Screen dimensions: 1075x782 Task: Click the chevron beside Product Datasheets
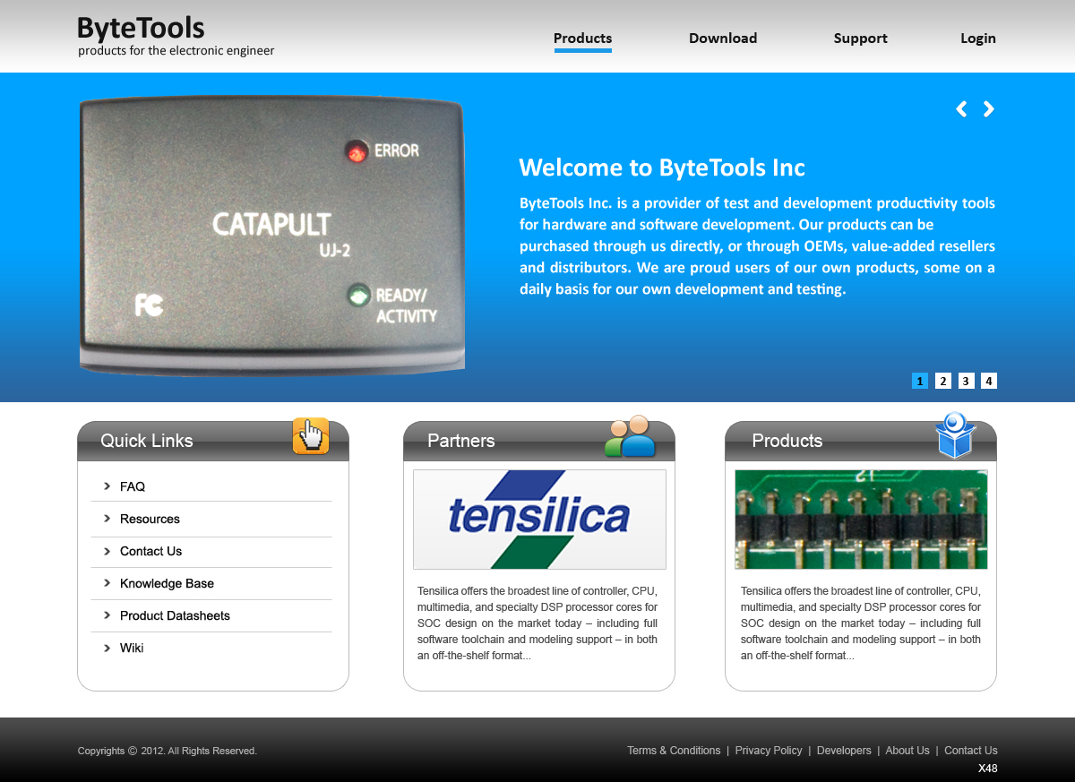(x=107, y=615)
